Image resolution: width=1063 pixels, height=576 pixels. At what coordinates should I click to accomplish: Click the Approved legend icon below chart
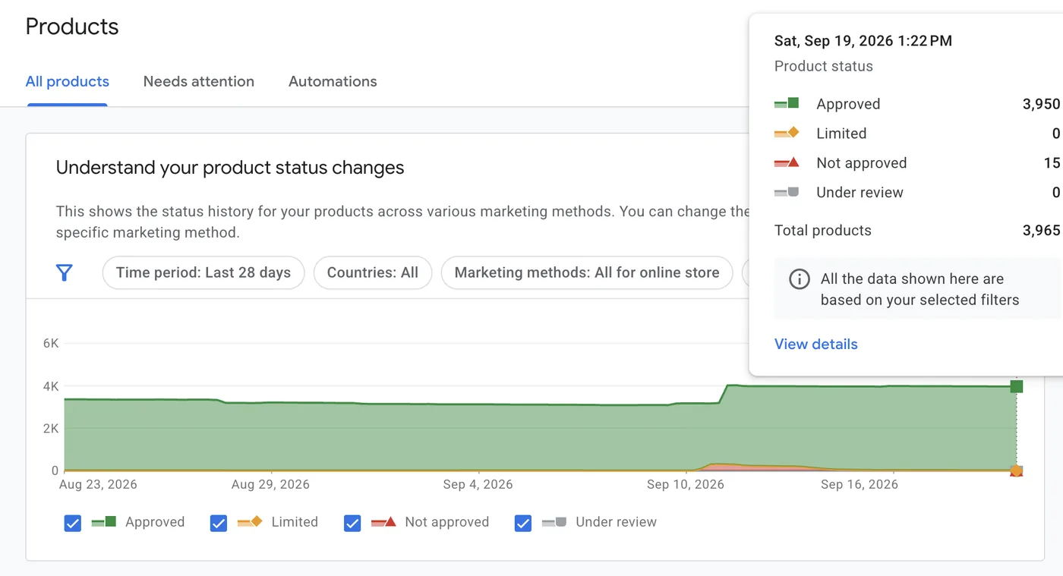[x=104, y=522]
